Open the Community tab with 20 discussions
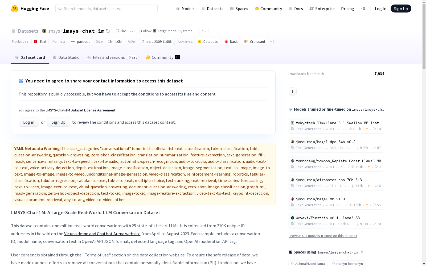Image resolution: width=426 pixels, height=266 pixels. (x=163, y=57)
